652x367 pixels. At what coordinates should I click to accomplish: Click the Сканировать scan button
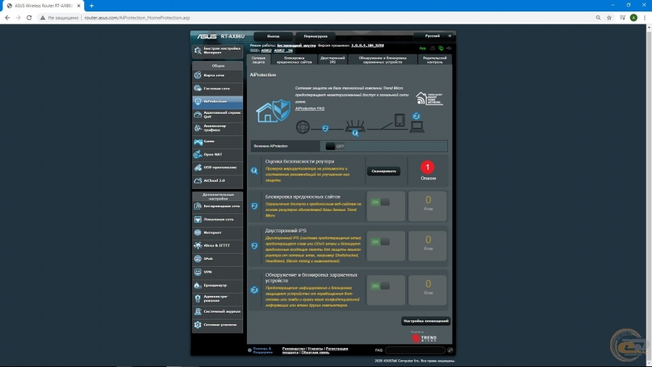coord(384,171)
